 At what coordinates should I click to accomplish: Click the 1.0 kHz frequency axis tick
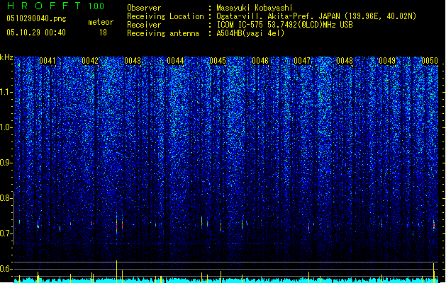(6, 127)
